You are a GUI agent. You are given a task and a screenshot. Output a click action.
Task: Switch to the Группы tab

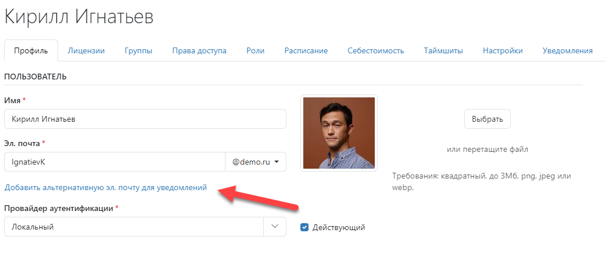[x=138, y=50]
